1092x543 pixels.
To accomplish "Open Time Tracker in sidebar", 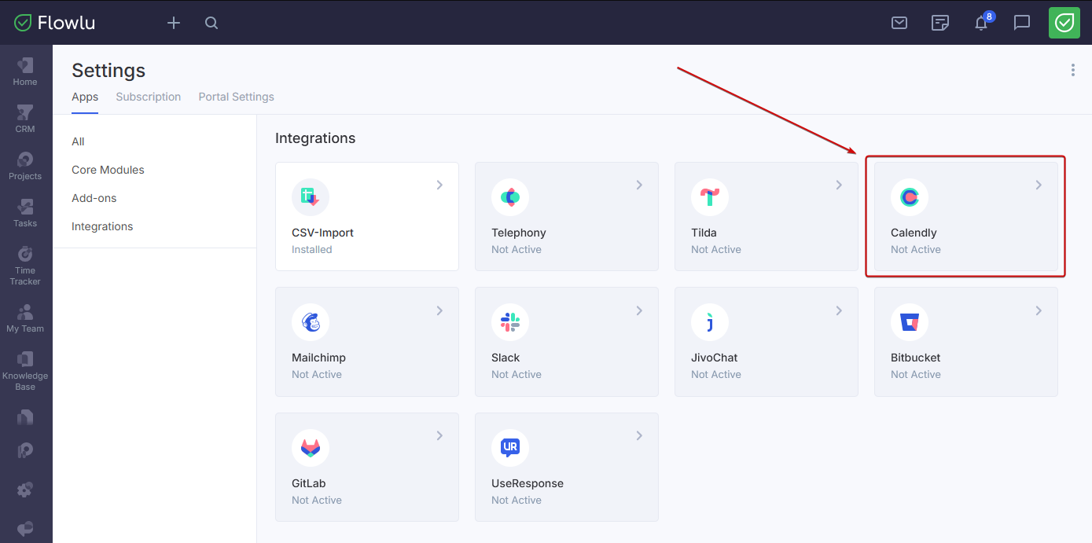I will click(25, 266).
